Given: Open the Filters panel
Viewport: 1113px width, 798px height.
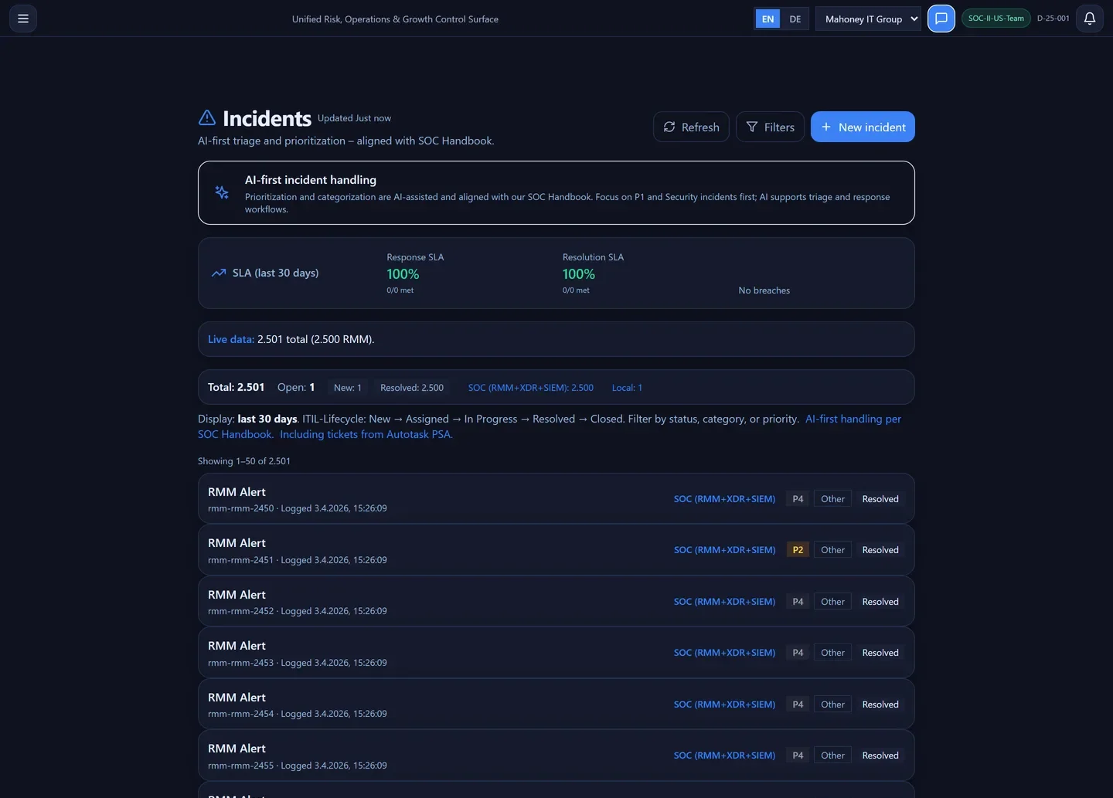Looking at the screenshot, I should [x=770, y=127].
